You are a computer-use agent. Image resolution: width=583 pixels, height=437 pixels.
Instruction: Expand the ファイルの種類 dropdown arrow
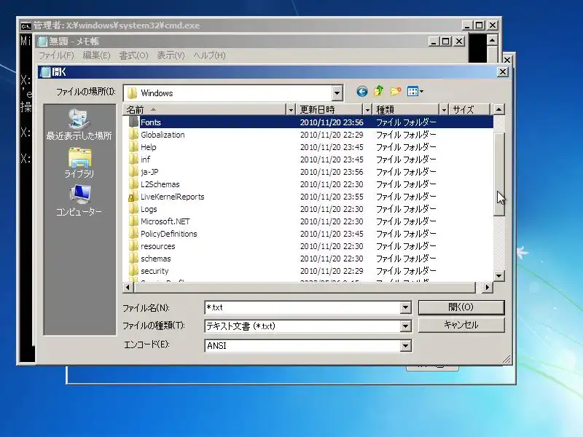tap(406, 326)
